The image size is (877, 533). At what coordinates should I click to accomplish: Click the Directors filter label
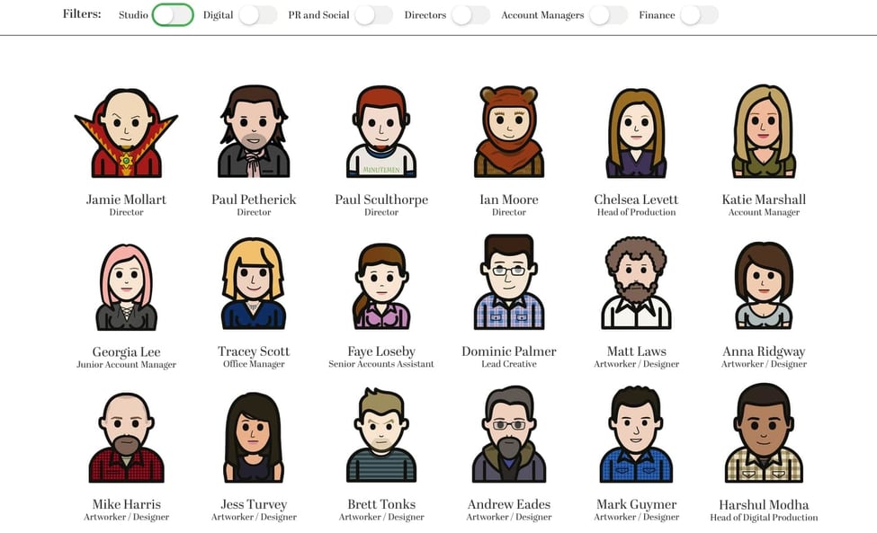point(425,15)
